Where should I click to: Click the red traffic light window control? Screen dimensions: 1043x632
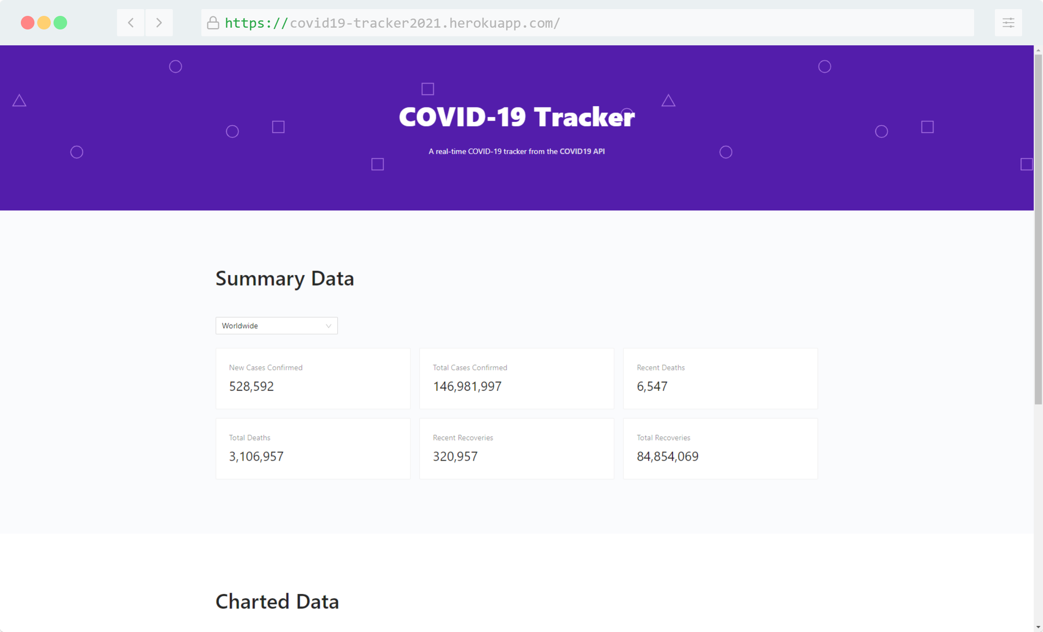click(28, 23)
